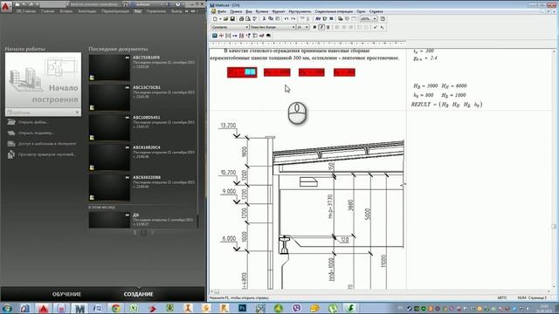The width and height of the screenshot is (559, 314).
Task: Click Photoshop icon on taskbar
Action: click(243, 308)
